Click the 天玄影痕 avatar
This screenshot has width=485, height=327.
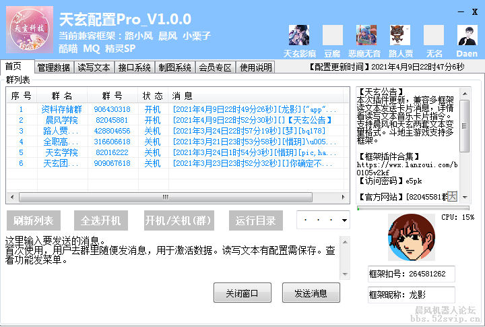tap(299, 35)
